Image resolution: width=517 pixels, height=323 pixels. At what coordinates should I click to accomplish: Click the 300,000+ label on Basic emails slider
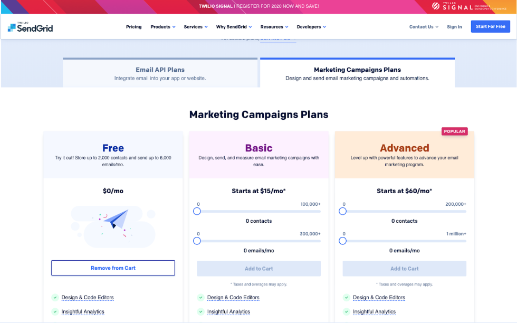(310, 234)
